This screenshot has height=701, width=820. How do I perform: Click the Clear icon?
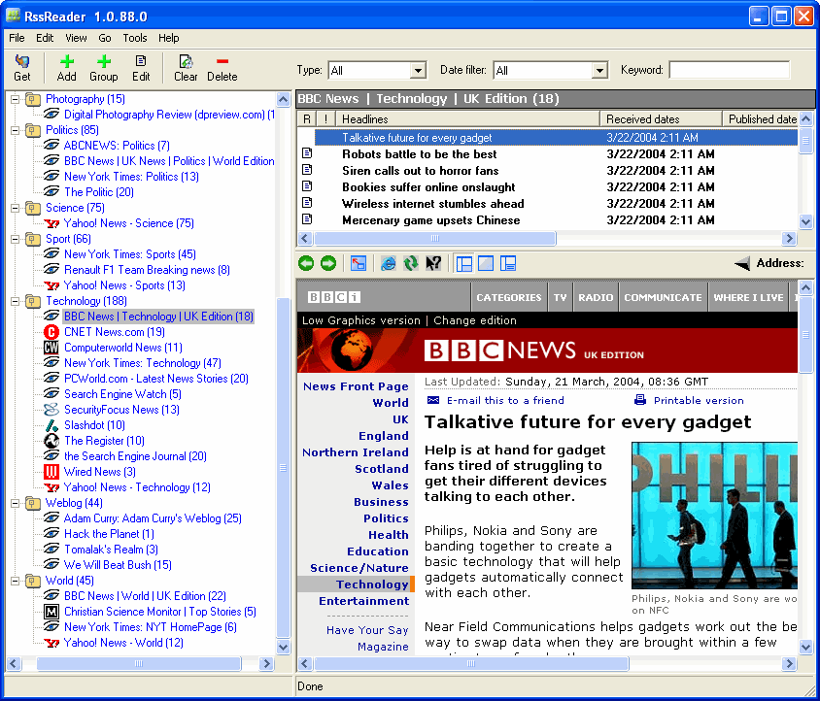click(185, 68)
